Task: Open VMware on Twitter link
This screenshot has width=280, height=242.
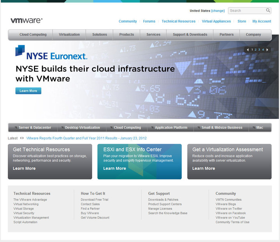Action: [229, 208]
